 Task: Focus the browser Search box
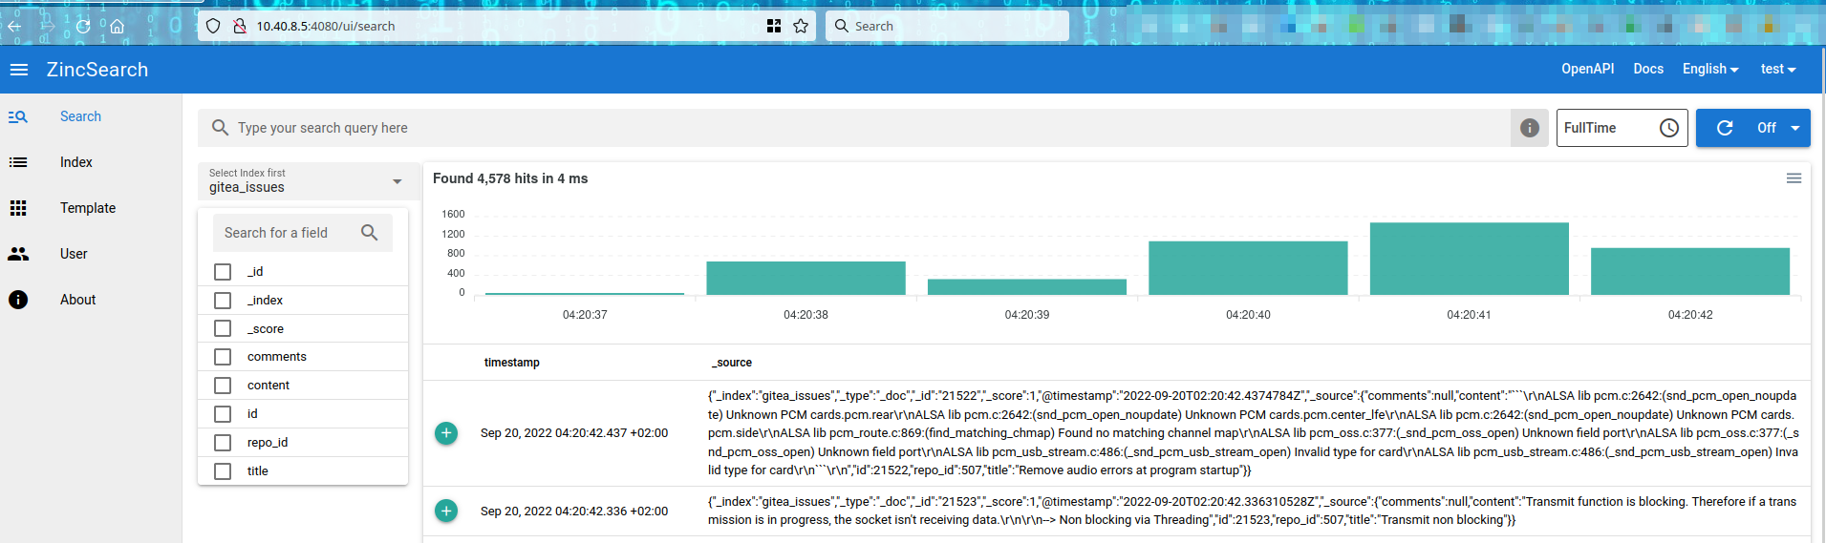[x=947, y=26]
